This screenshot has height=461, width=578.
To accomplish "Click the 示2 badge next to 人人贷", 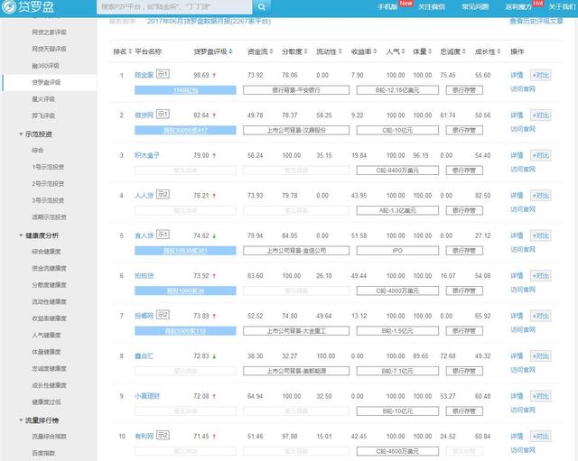I will pos(163,195).
